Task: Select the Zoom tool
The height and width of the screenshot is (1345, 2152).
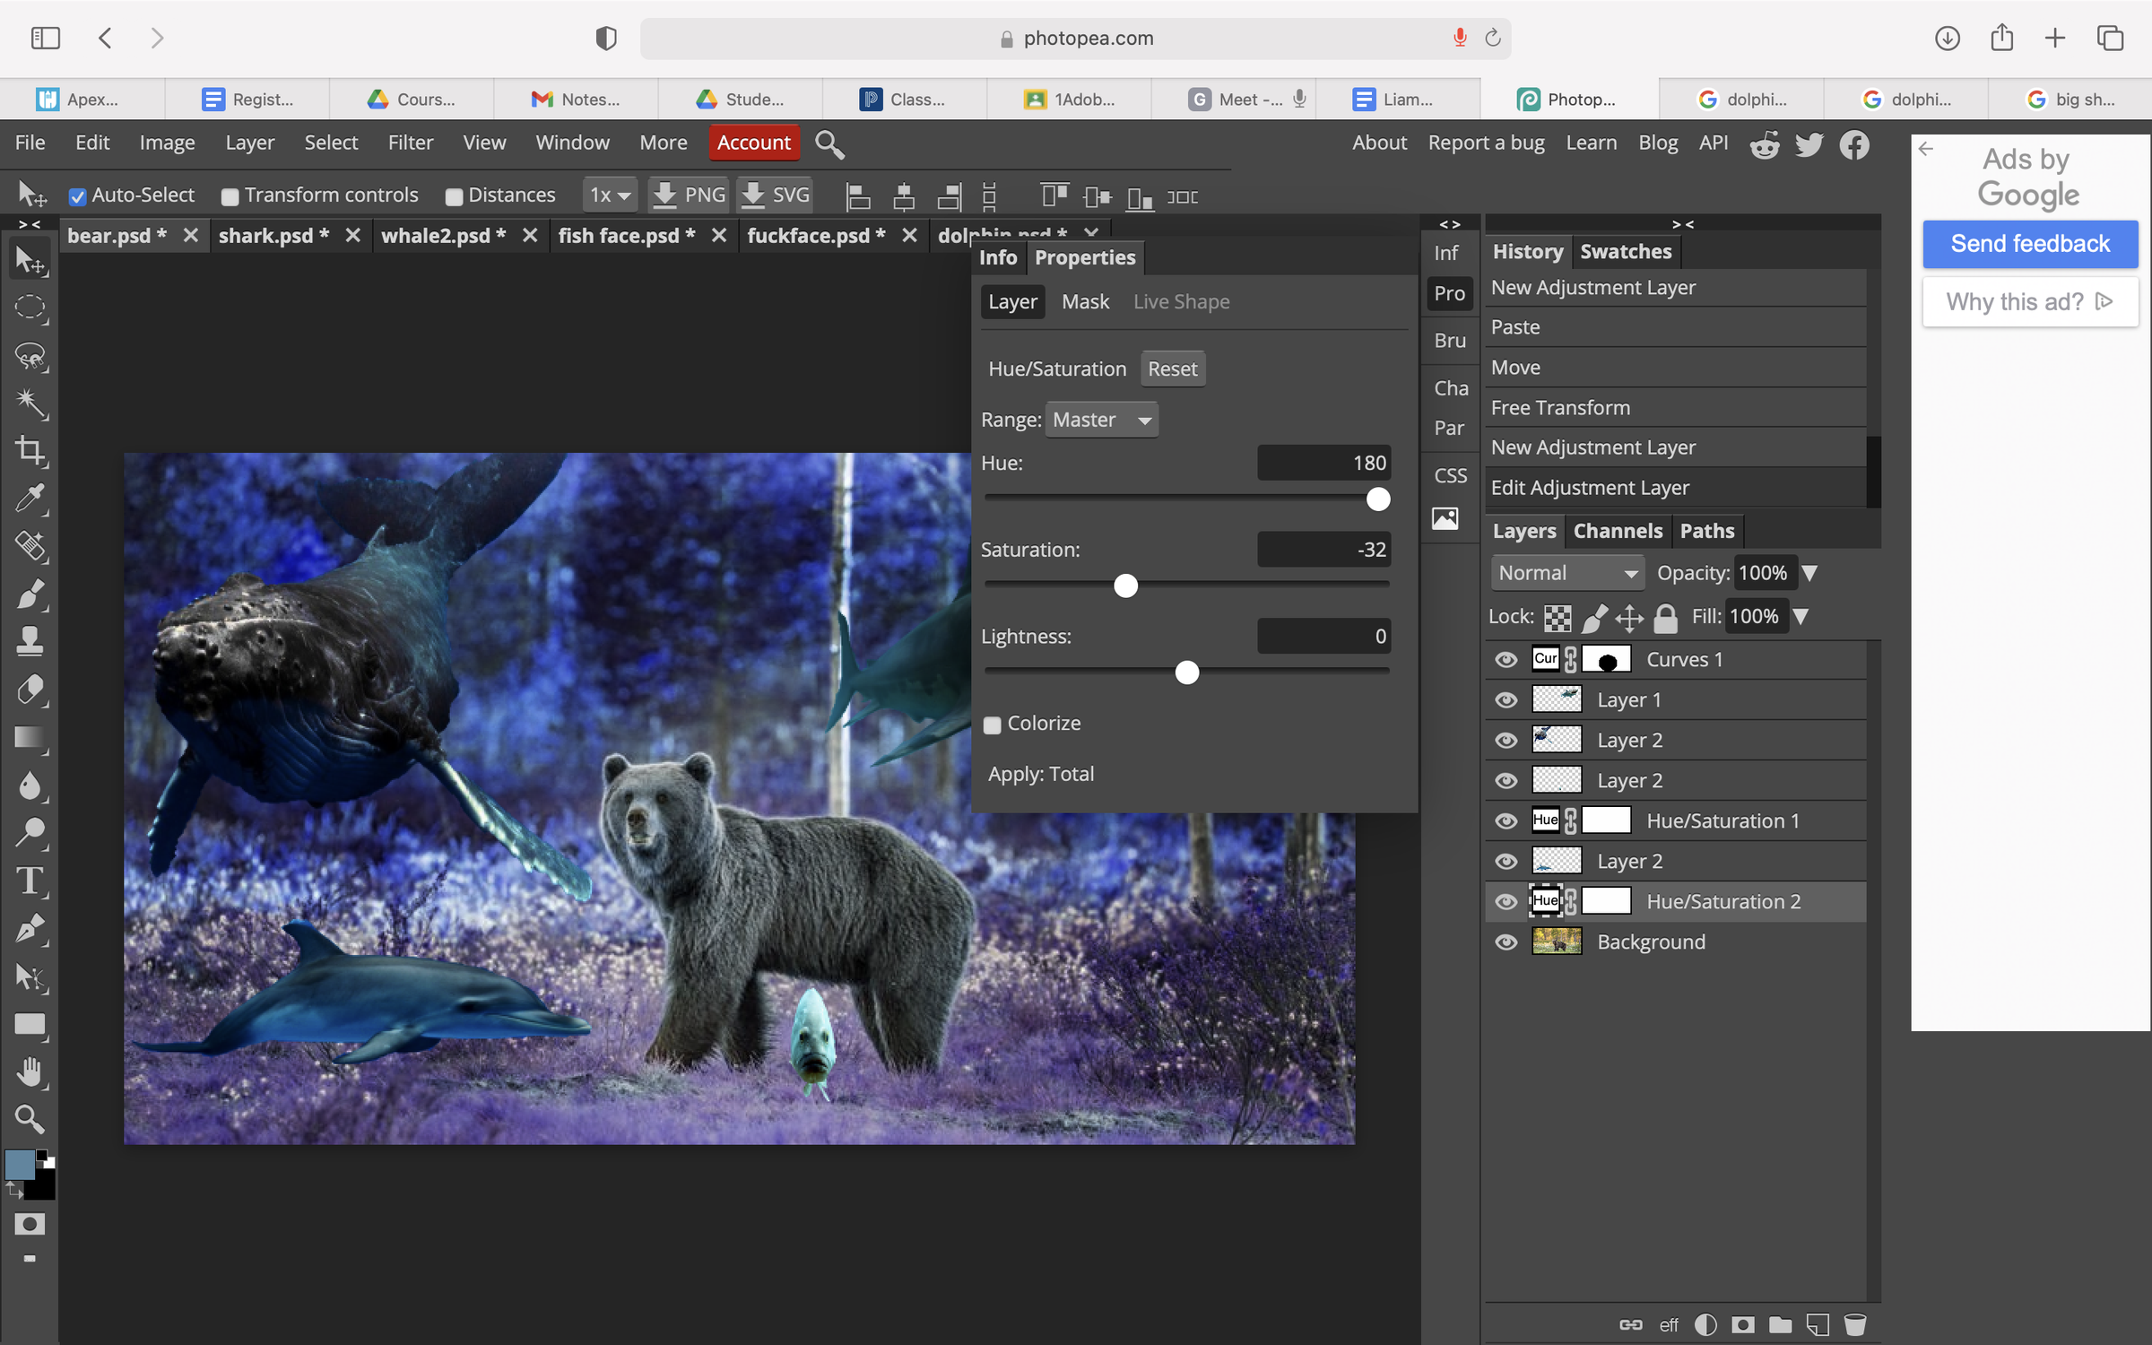Action: 30,1118
